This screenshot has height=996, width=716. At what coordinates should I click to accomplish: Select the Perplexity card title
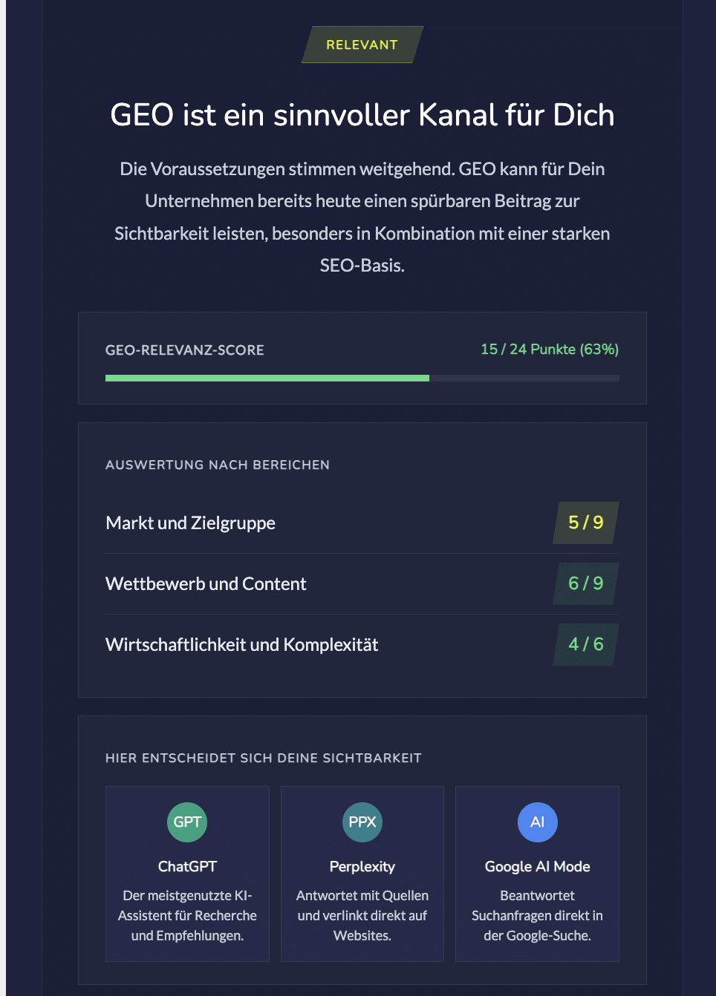[362, 867]
